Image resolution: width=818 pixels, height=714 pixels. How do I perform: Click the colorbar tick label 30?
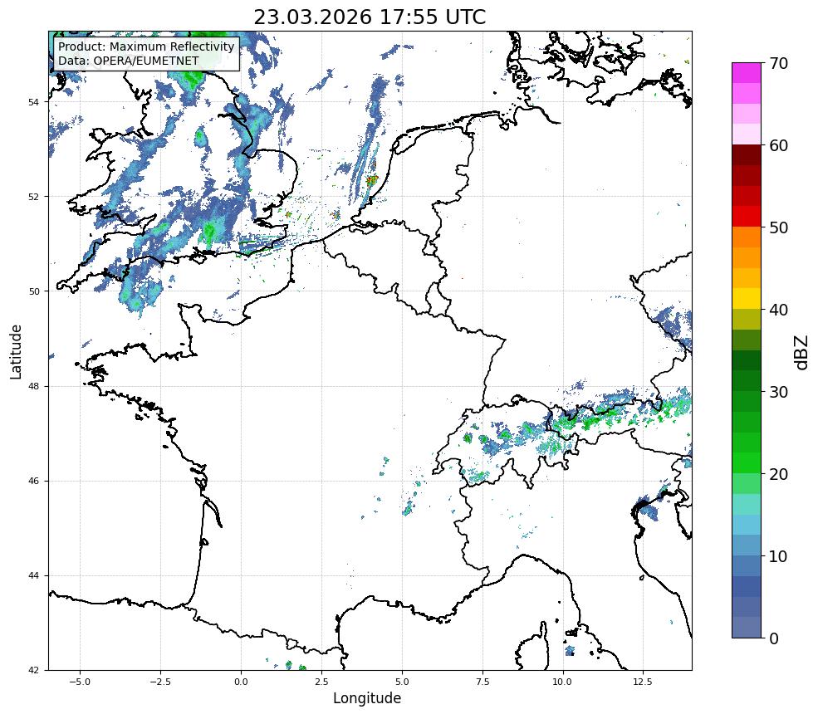[x=778, y=392]
